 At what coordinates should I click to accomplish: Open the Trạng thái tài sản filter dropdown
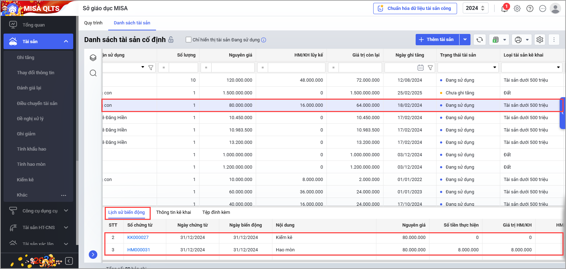coord(495,67)
